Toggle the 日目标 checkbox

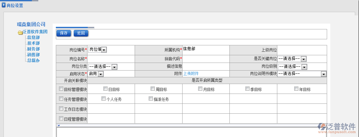(x=106, y=89)
